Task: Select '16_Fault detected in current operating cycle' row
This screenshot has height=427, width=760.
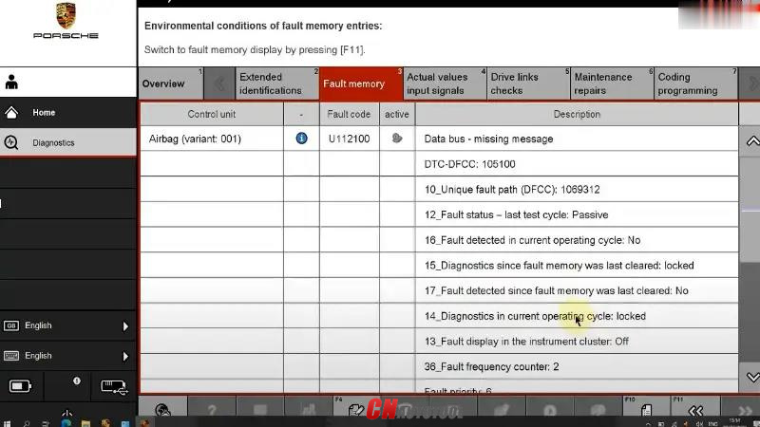Action: pyautogui.click(x=577, y=240)
